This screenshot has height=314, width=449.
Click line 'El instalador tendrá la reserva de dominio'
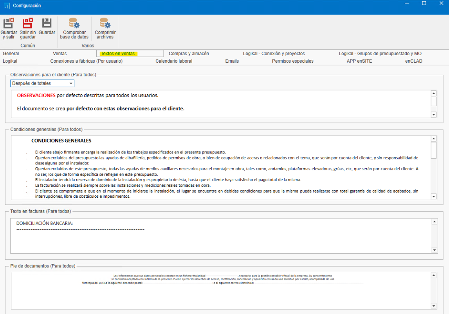tap(168, 180)
